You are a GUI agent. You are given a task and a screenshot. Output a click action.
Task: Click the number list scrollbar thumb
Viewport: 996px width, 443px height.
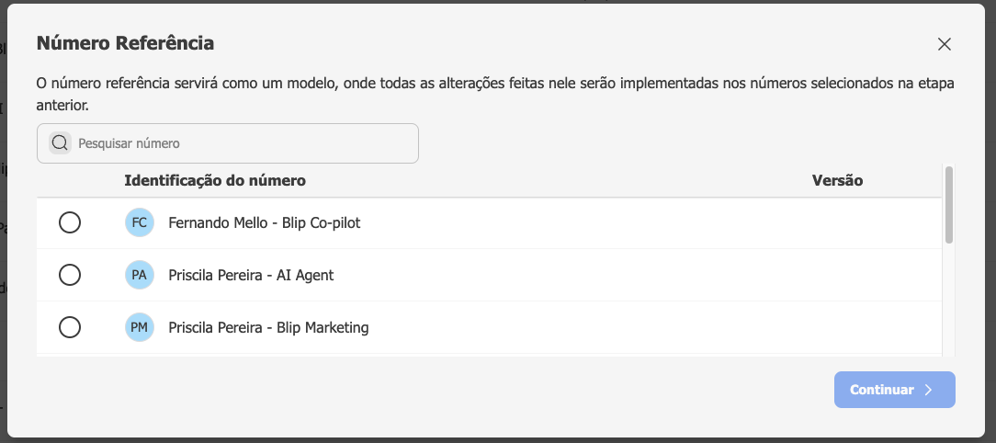(x=949, y=205)
